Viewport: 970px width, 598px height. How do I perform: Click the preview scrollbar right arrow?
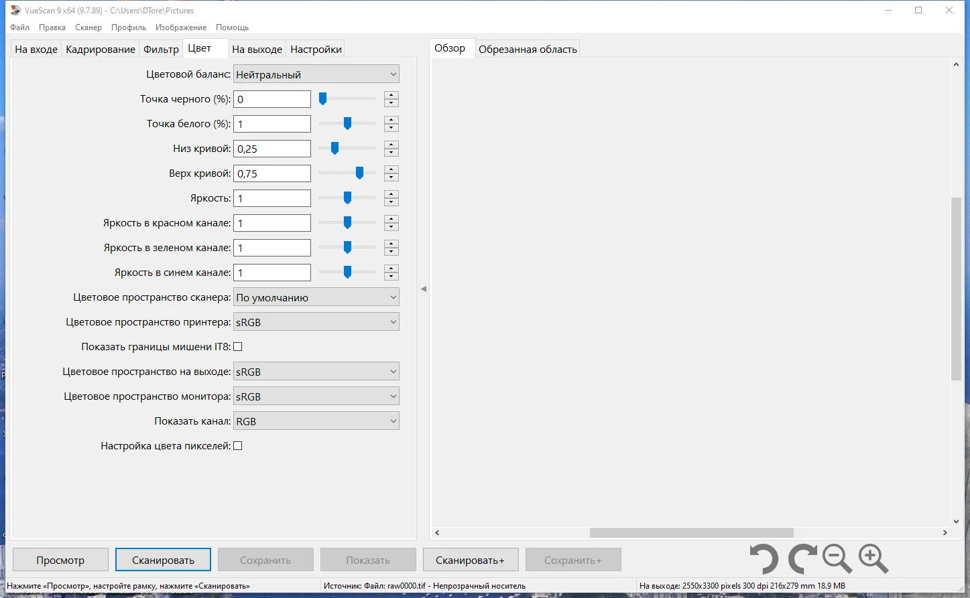coord(945,533)
